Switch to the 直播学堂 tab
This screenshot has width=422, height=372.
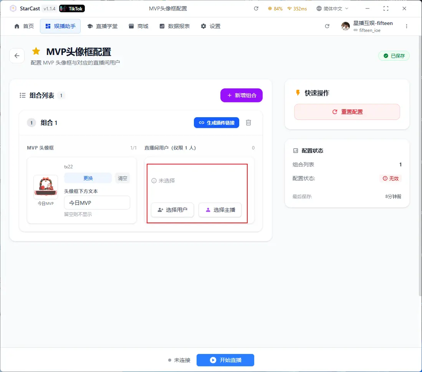coord(103,26)
